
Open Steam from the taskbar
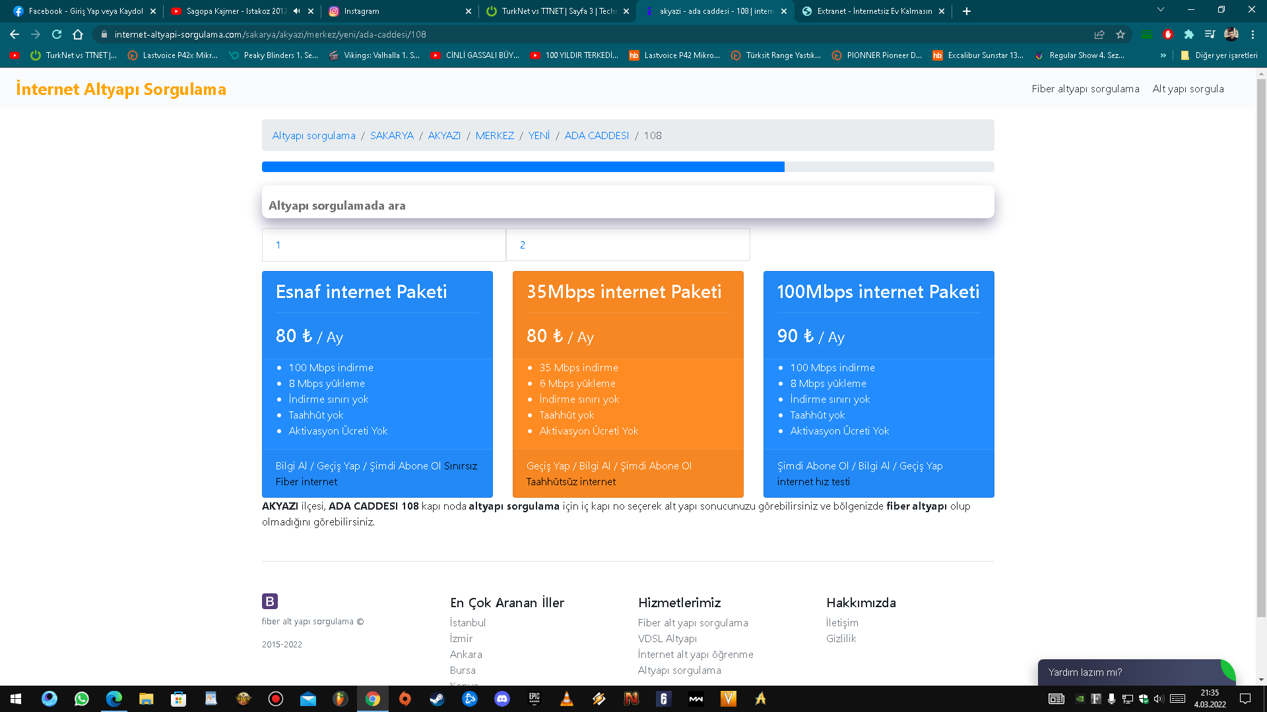[437, 699]
